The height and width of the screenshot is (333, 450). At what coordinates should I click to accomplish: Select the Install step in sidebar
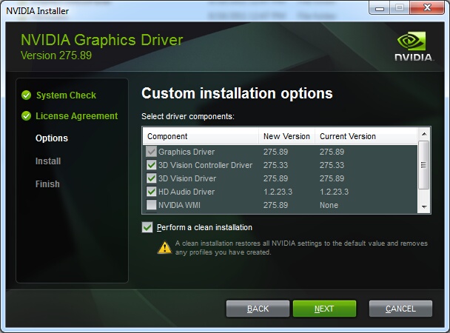click(48, 161)
